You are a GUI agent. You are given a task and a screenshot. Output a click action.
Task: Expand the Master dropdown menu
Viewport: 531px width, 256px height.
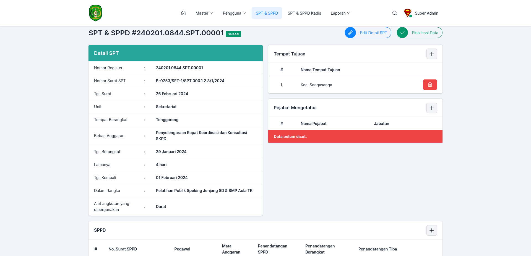204,13
